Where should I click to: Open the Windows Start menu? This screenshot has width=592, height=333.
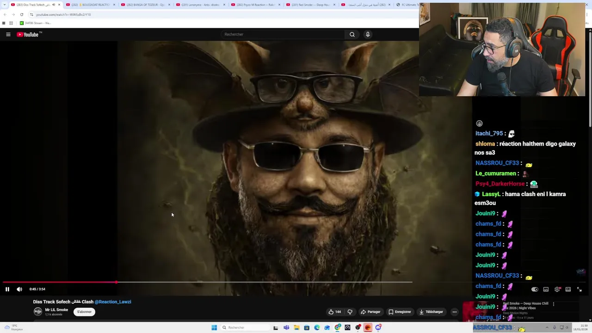click(x=214, y=327)
